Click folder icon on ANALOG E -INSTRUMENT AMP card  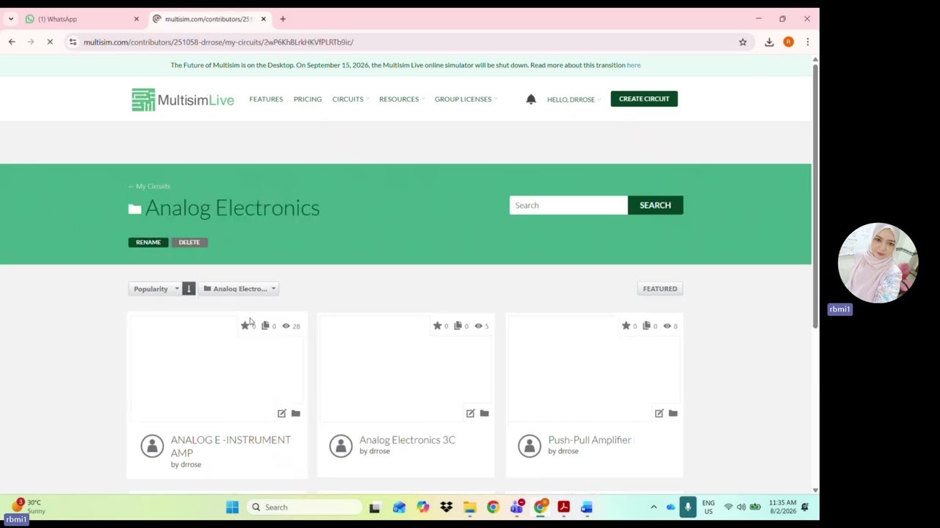click(x=296, y=413)
